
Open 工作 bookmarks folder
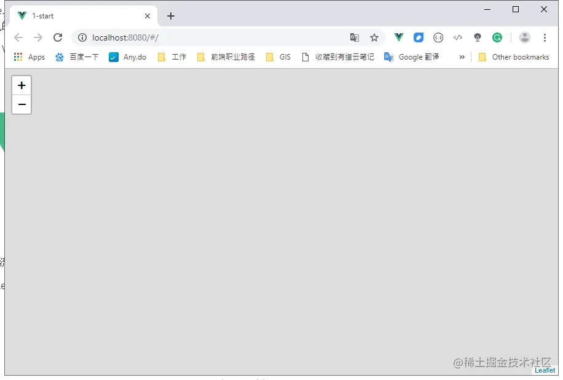(x=172, y=57)
